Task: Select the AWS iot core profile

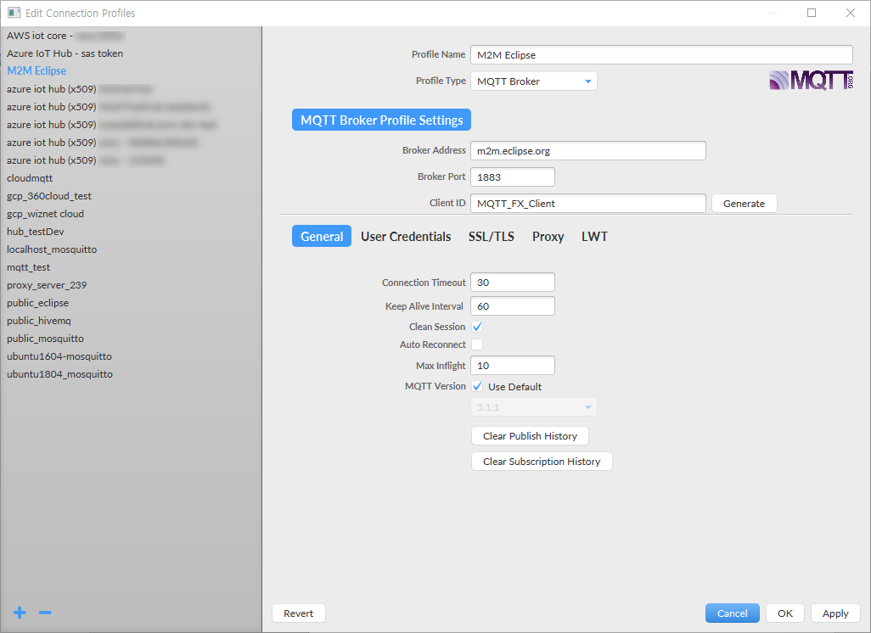Action: point(131,36)
